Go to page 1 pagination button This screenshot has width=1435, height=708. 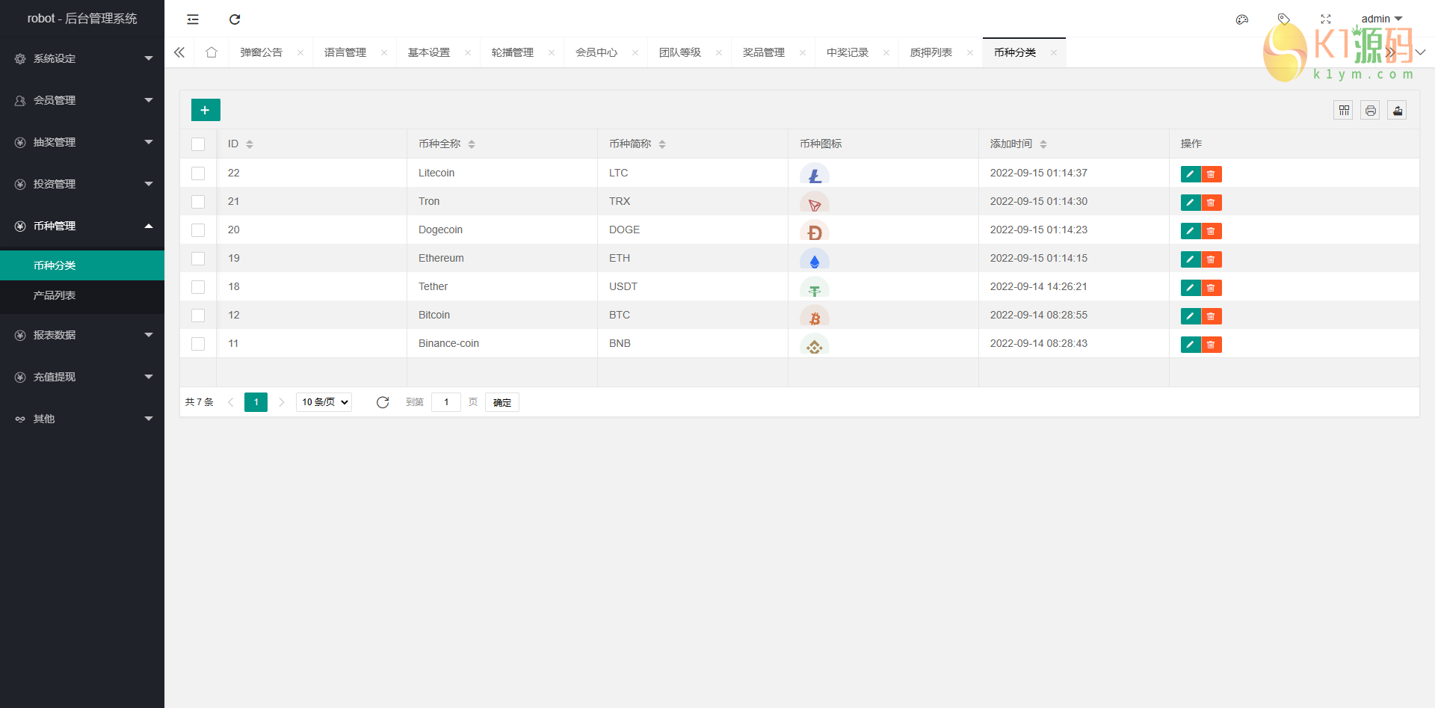pos(256,402)
